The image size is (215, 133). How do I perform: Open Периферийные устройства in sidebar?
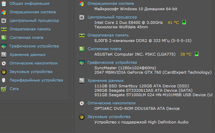click(x=36, y=80)
